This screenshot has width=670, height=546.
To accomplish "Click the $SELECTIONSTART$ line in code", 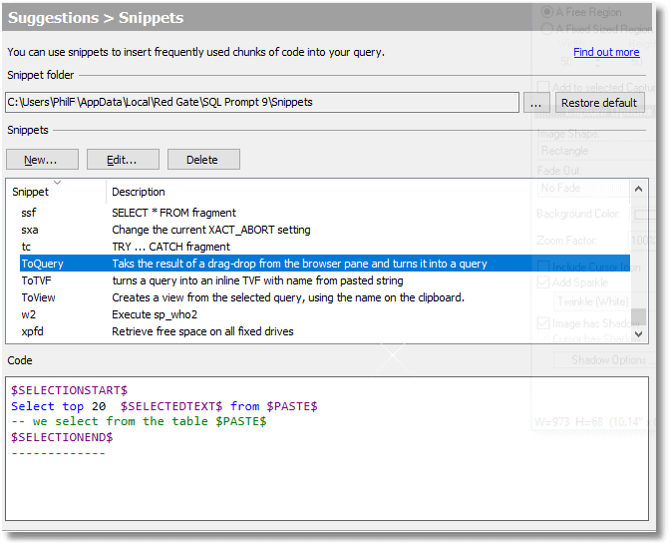I will point(69,390).
